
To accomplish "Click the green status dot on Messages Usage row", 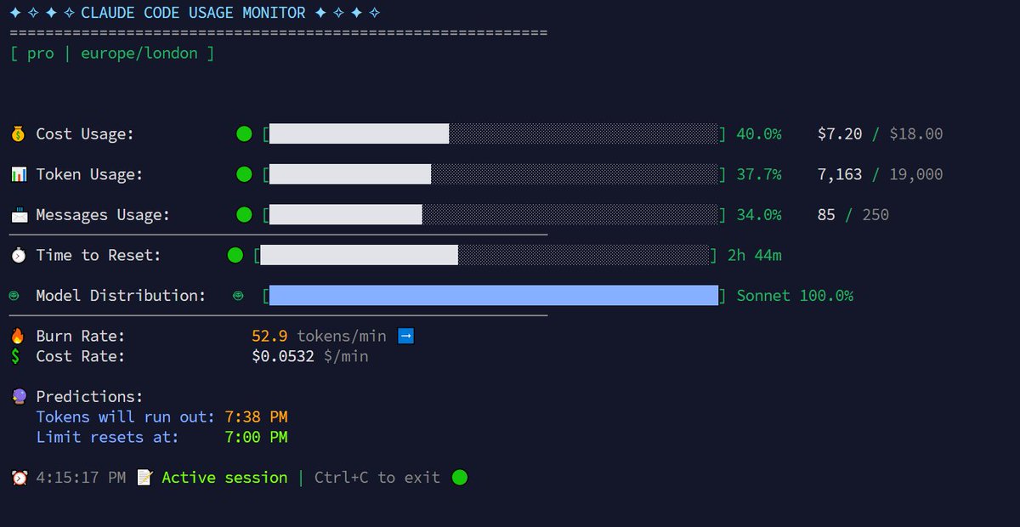I will click(x=244, y=215).
